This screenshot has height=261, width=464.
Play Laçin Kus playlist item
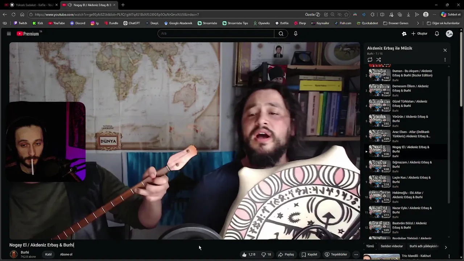point(405,182)
